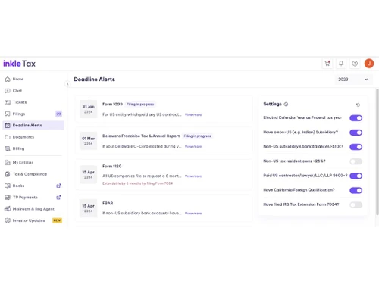The width and height of the screenshot is (379, 284).
Task: Click the Tickets sidebar icon
Action: coord(8,102)
